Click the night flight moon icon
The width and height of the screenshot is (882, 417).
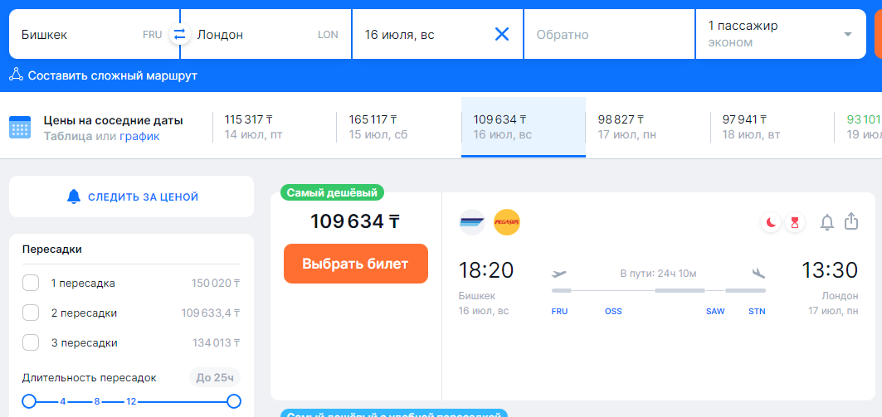point(771,222)
